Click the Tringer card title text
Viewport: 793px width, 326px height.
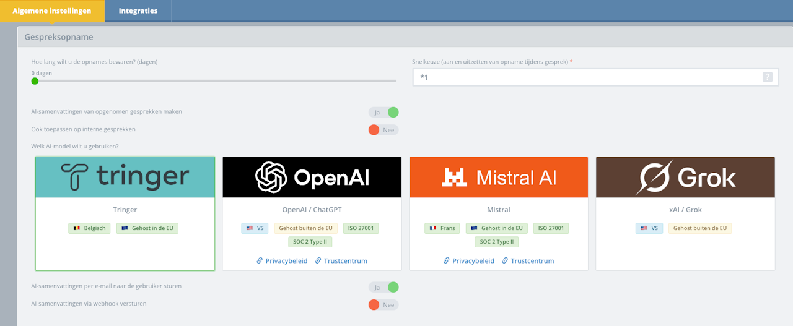(x=125, y=210)
